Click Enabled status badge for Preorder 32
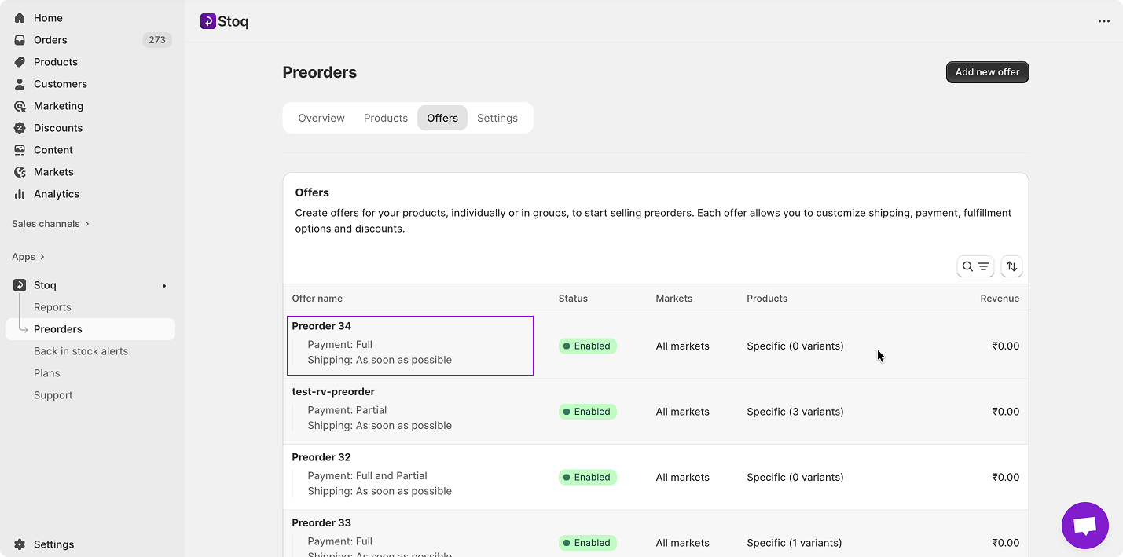Image resolution: width=1123 pixels, height=557 pixels. pyautogui.click(x=588, y=477)
